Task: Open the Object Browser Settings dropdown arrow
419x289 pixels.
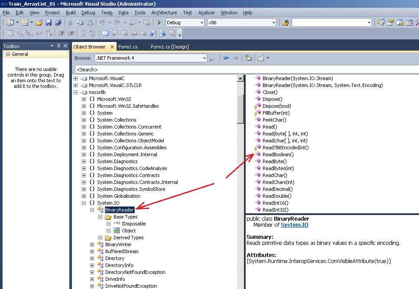Action: (268, 58)
